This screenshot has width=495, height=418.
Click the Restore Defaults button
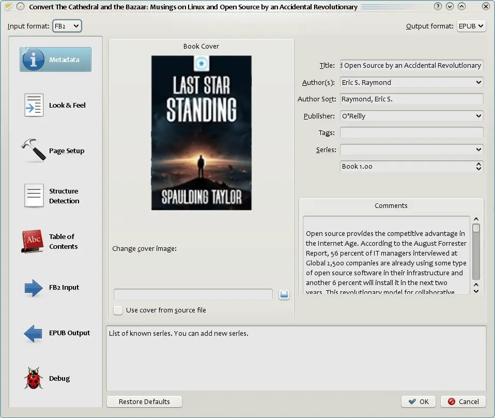[x=144, y=401]
